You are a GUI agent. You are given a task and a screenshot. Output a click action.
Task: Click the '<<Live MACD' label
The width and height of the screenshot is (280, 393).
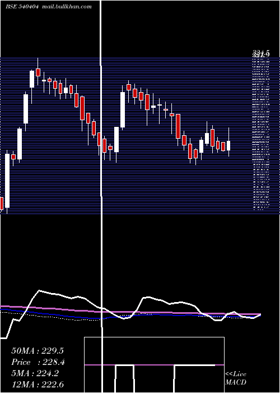pos(236,378)
